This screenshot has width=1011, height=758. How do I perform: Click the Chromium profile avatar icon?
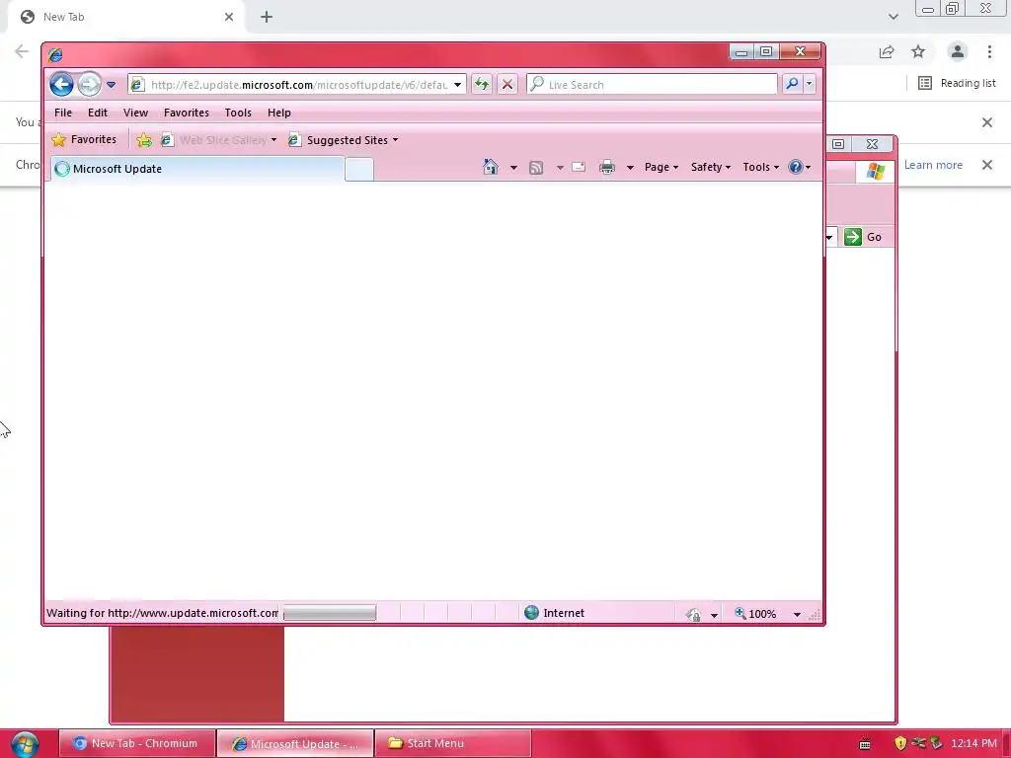958,51
